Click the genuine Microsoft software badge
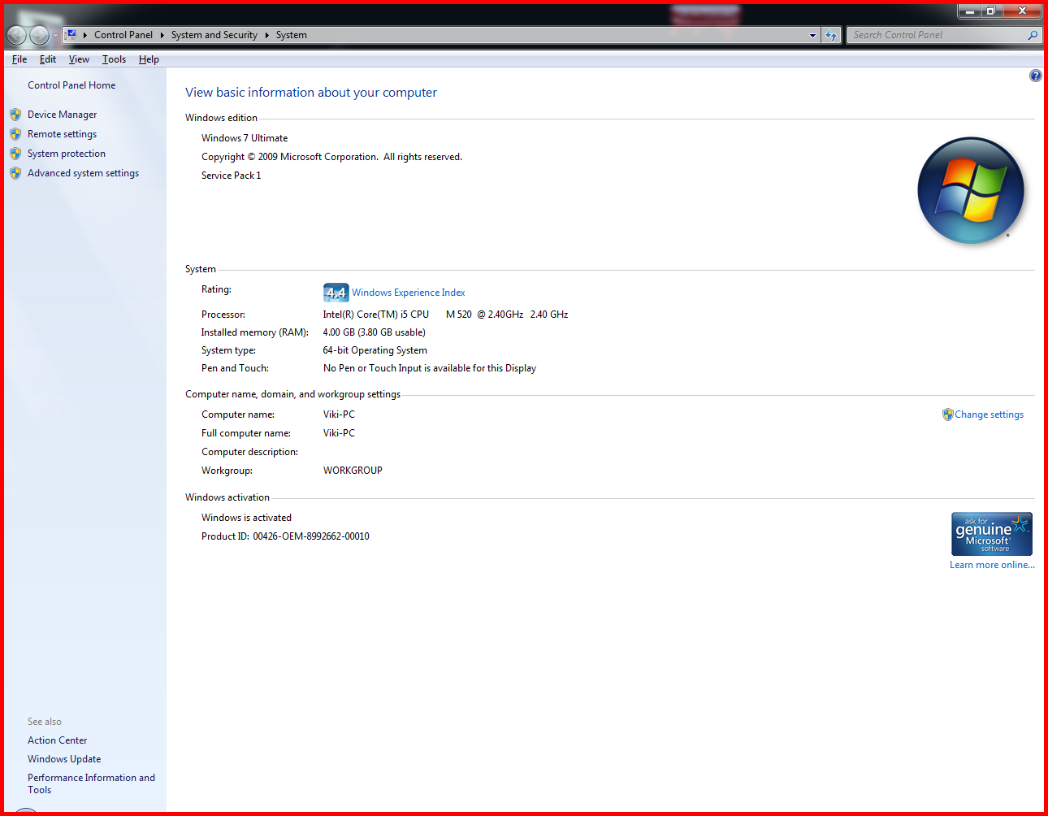1048x816 pixels. tap(992, 534)
